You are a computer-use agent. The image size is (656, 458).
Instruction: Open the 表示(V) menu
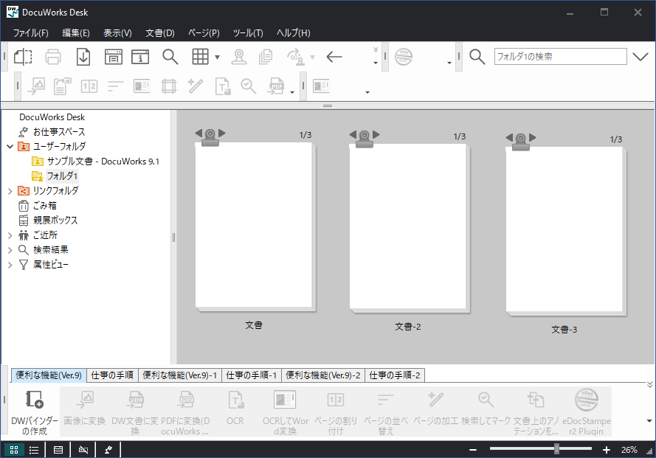(117, 33)
